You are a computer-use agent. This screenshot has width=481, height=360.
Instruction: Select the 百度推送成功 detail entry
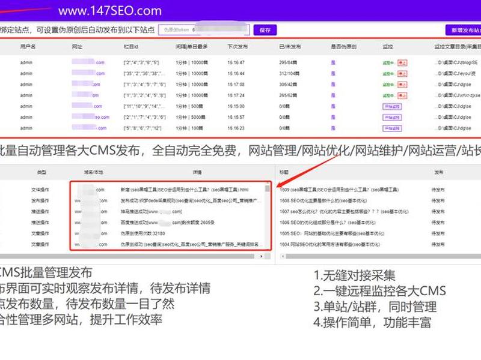[168, 223]
